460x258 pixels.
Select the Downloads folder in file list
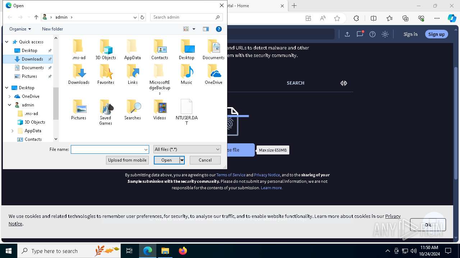coord(79,75)
